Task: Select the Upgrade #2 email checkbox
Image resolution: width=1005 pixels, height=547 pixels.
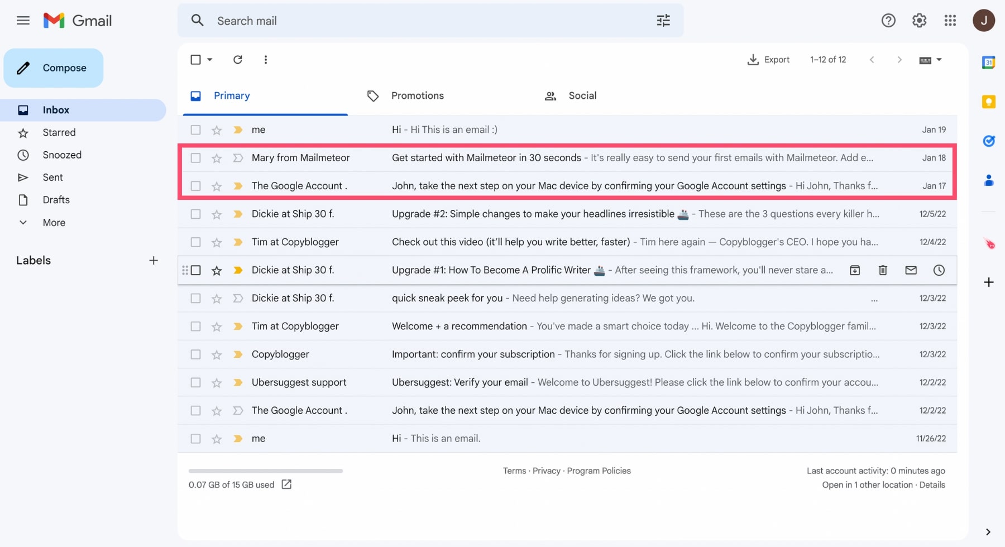Action: pos(195,214)
